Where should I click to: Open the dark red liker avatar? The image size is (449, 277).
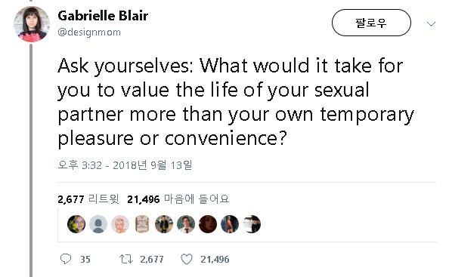tap(208, 224)
